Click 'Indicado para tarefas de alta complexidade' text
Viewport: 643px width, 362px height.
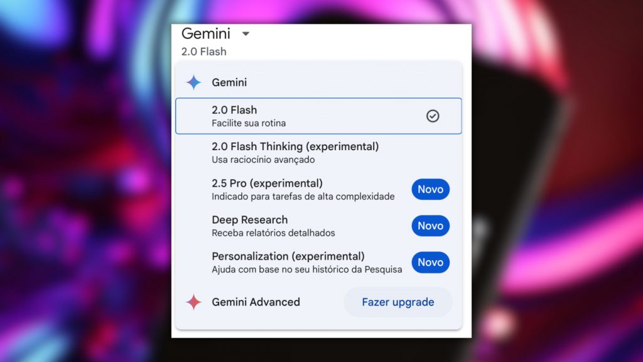[303, 197]
